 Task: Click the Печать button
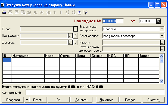(x=38, y=100)
